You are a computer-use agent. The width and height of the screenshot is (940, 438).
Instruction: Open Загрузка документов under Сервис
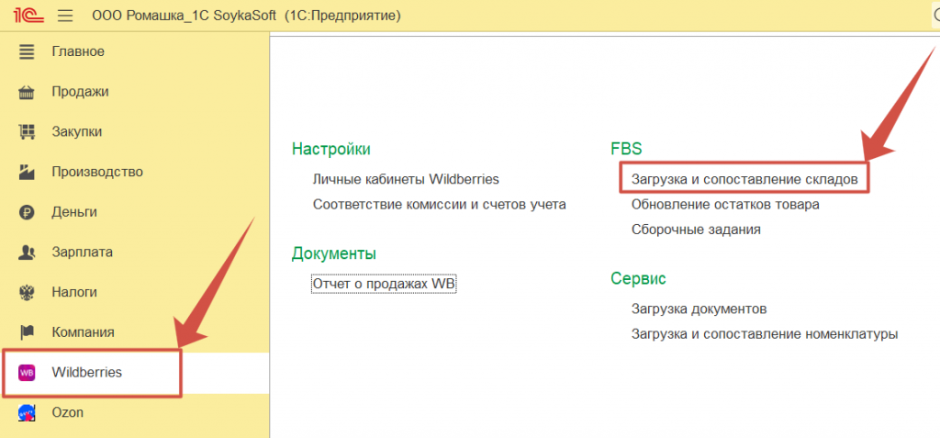(699, 309)
